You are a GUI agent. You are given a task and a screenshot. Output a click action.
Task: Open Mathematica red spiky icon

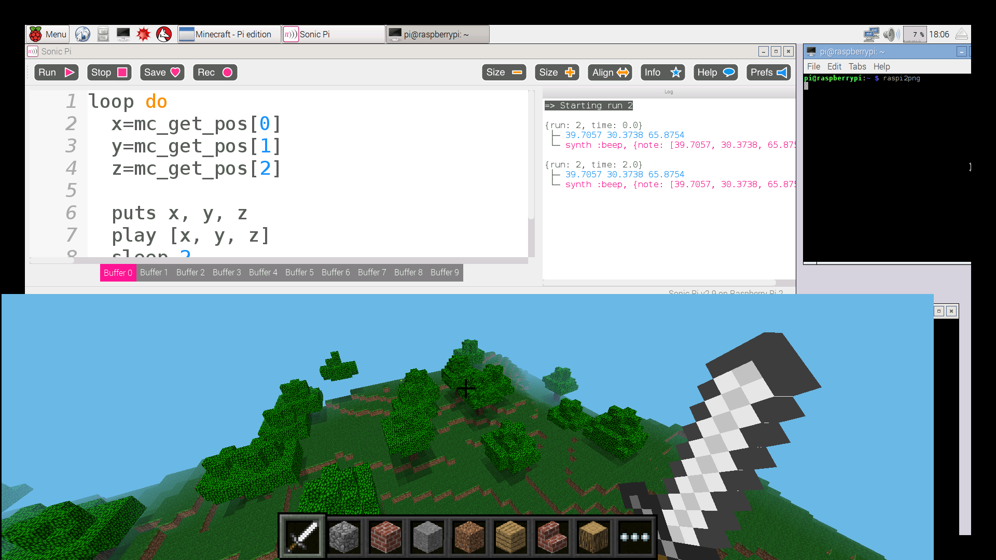(144, 34)
